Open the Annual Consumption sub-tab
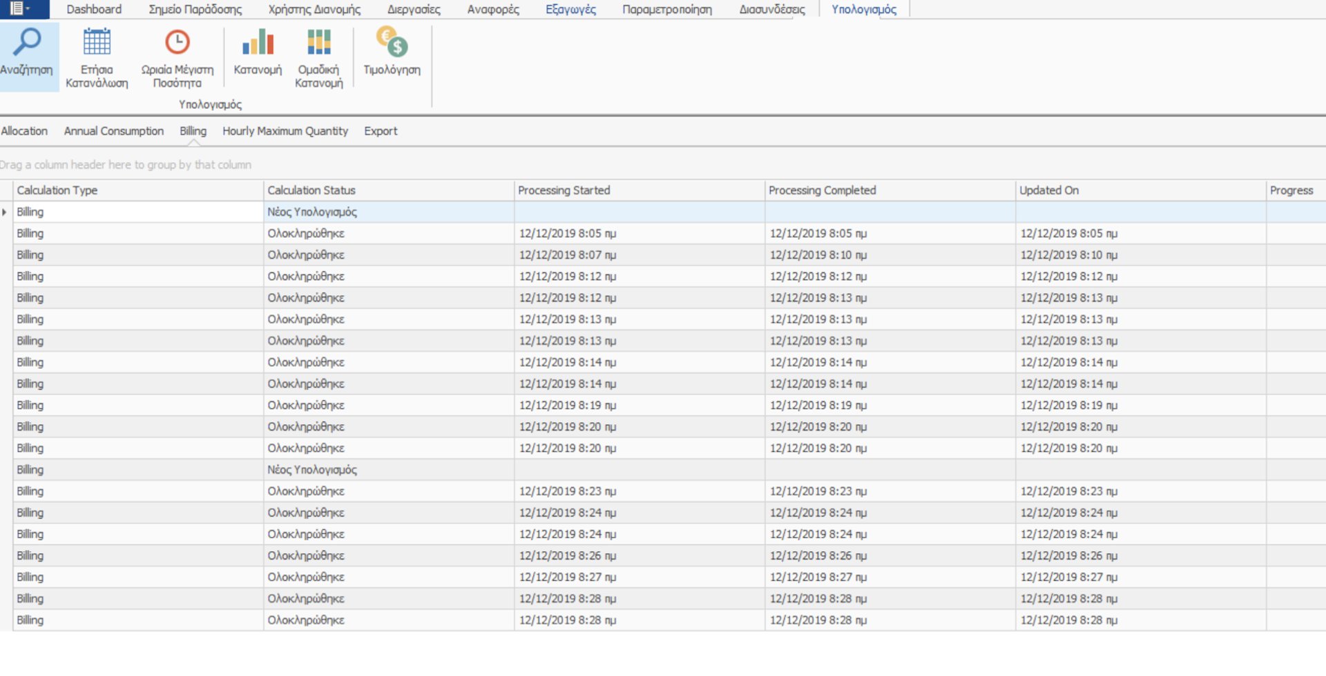The width and height of the screenshot is (1326, 676). coord(114,131)
